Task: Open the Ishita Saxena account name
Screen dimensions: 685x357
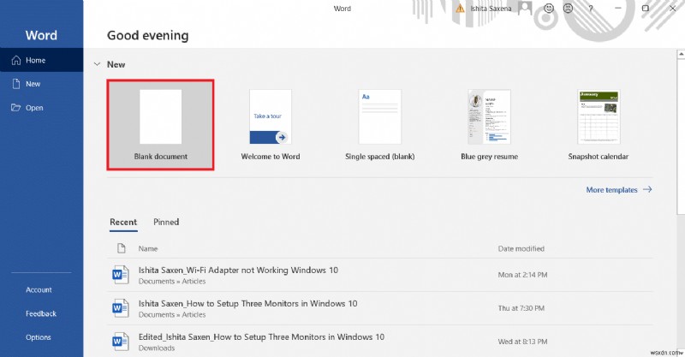Action: click(491, 9)
